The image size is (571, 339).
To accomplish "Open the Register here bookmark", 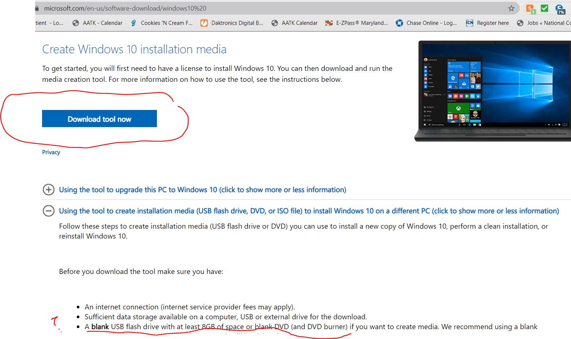I will pyautogui.click(x=488, y=23).
